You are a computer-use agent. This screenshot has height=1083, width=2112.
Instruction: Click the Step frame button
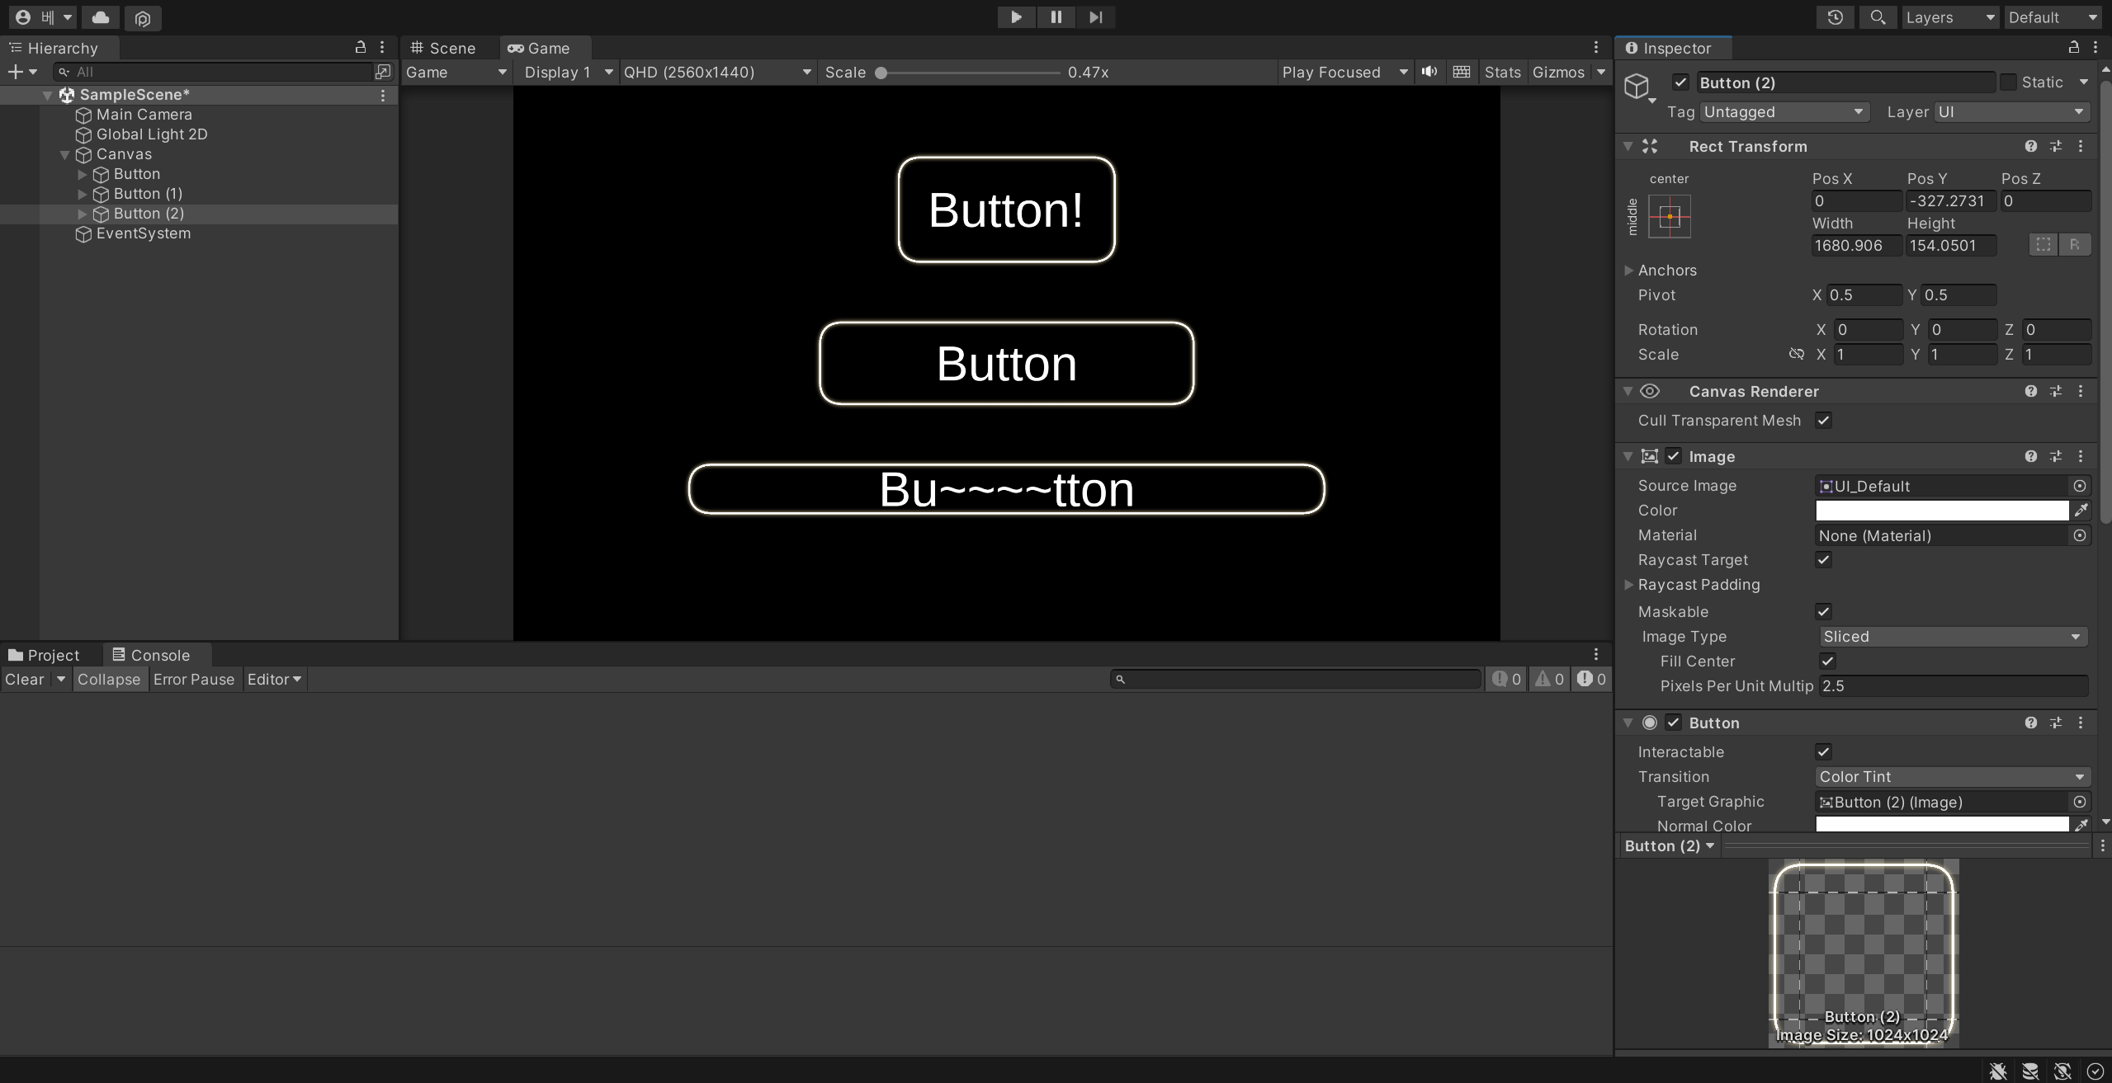pos(1095,17)
